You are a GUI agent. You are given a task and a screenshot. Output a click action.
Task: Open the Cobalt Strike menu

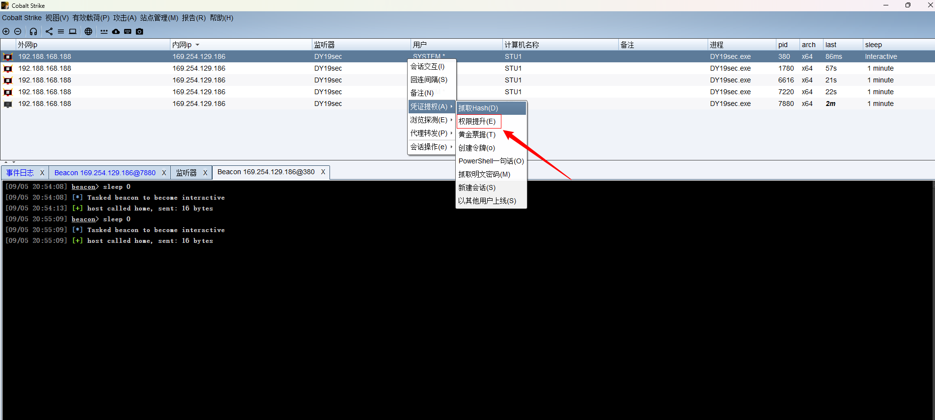[22, 18]
